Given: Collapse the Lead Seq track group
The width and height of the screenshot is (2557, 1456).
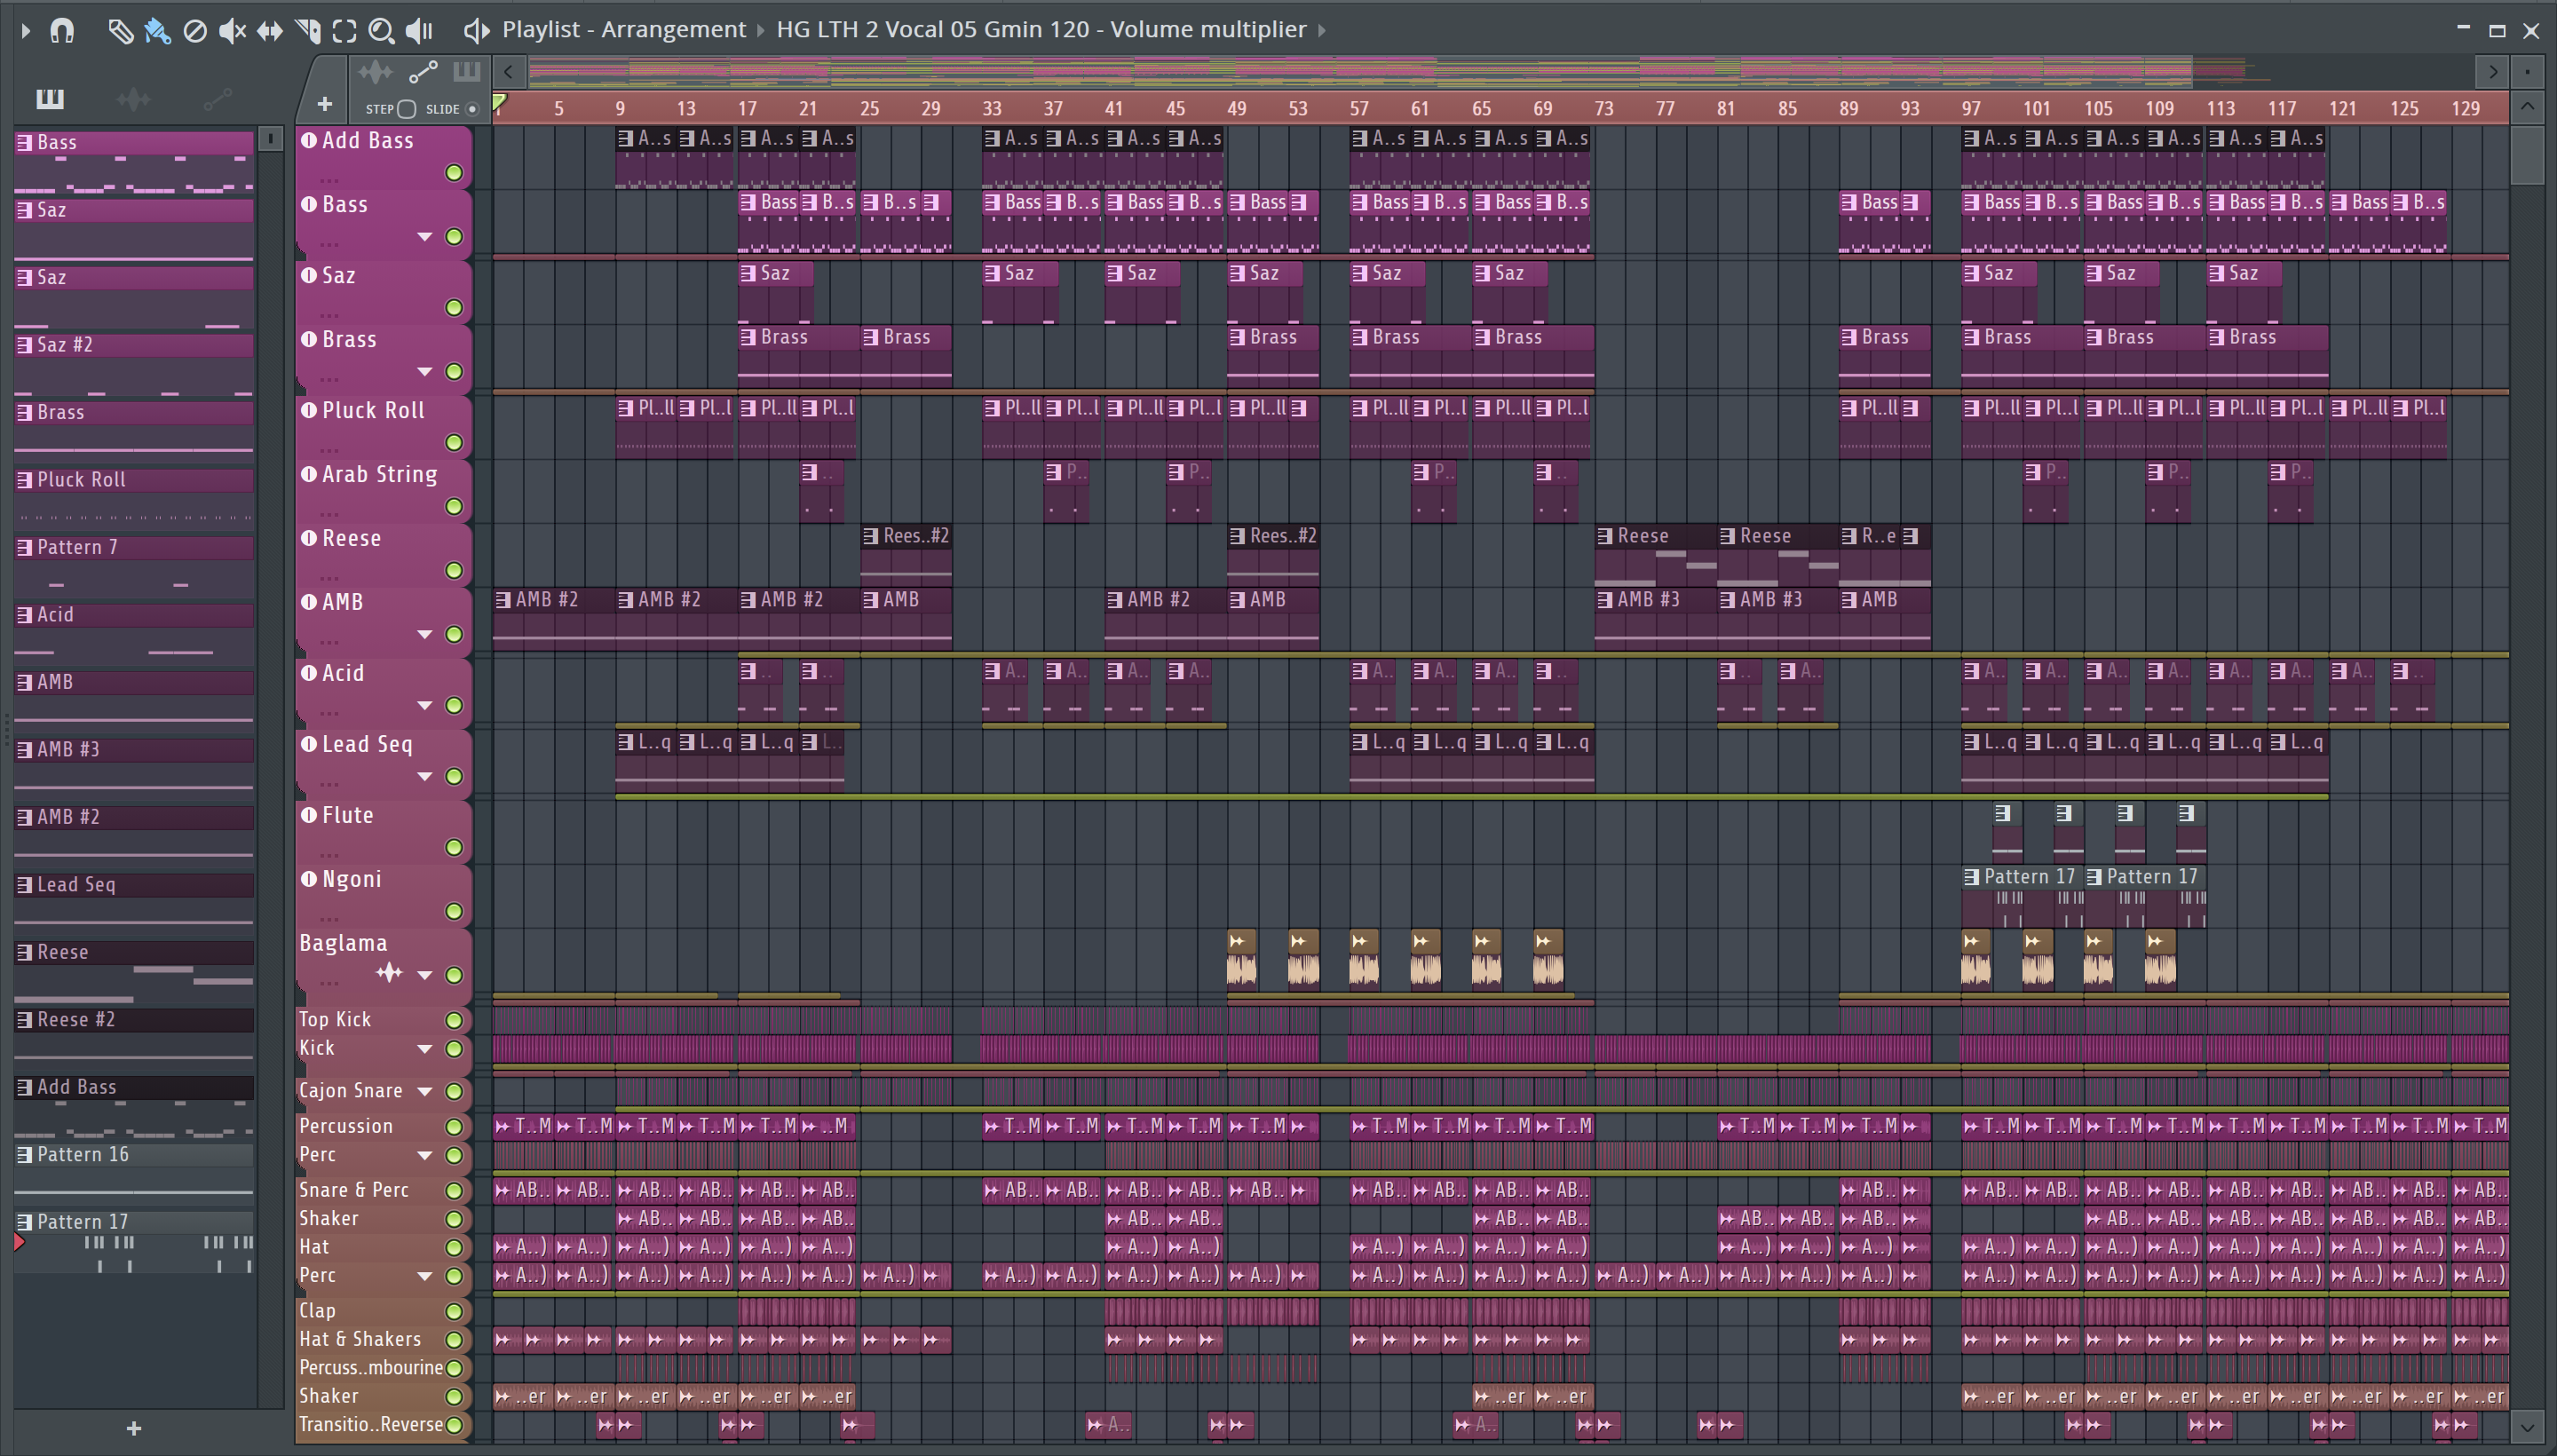Looking at the screenshot, I should 425,777.
